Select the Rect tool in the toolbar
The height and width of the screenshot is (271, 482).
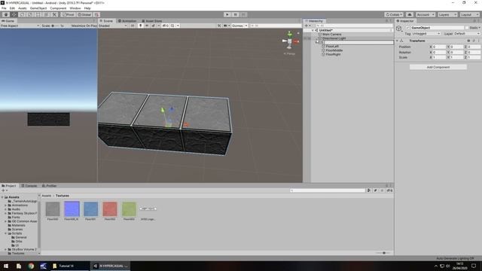(38, 14)
